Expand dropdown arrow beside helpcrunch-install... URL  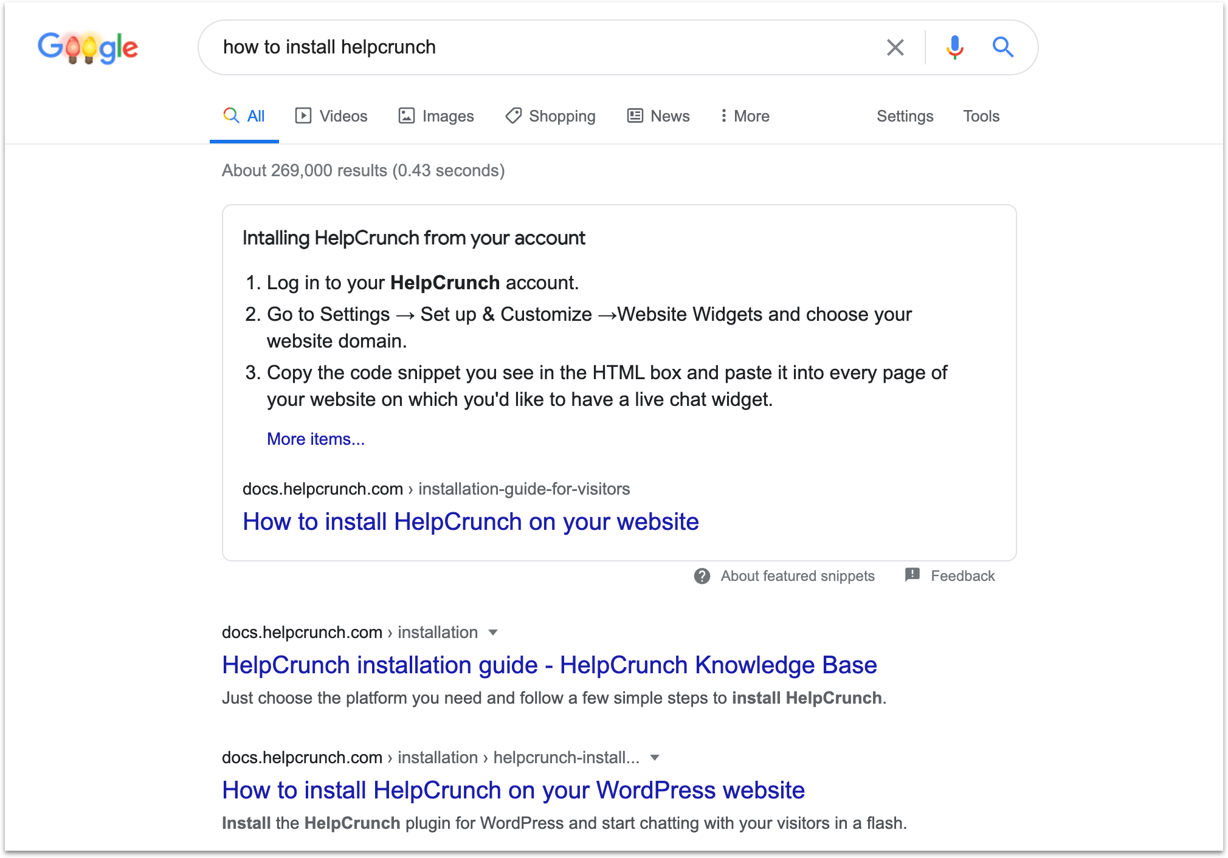point(655,758)
